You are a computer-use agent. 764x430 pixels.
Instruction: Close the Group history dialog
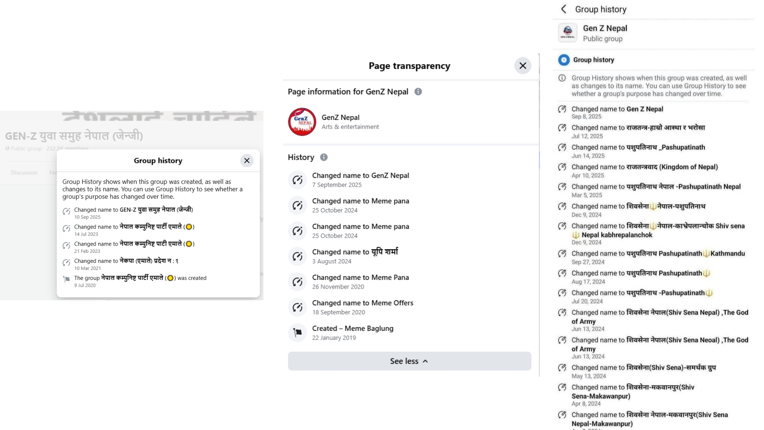tap(247, 160)
